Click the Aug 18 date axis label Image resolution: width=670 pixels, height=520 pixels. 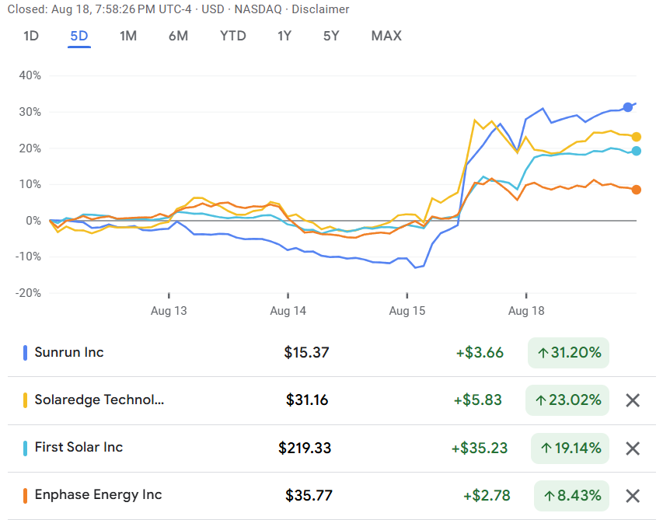(x=526, y=311)
